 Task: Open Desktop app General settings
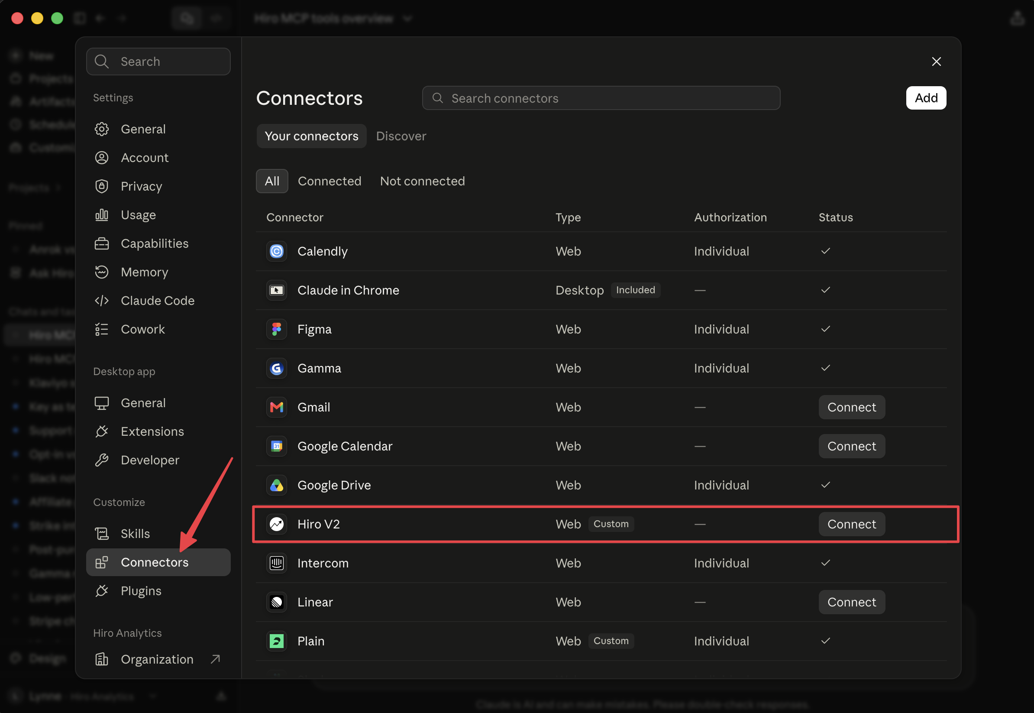click(x=158, y=403)
